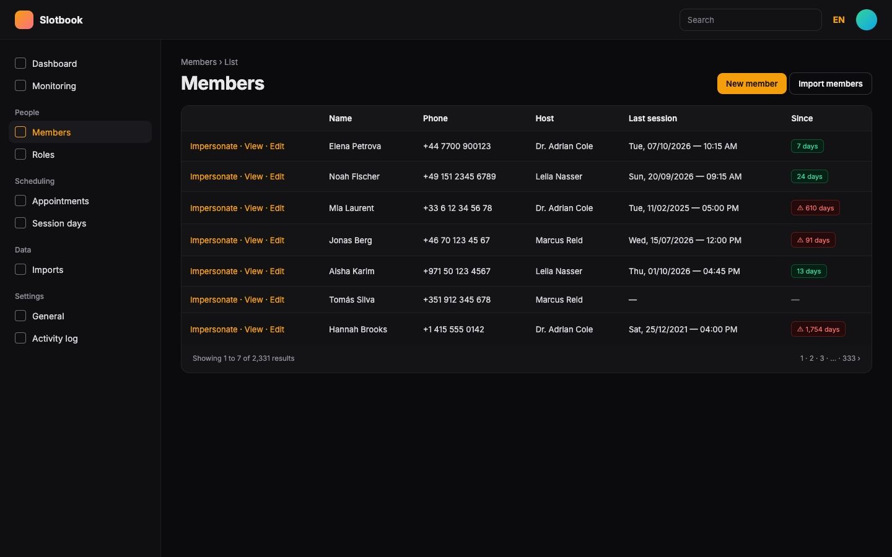Click phone number +971 50 123 4567
Image resolution: width=892 pixels, height=557 pixels.
457,271
